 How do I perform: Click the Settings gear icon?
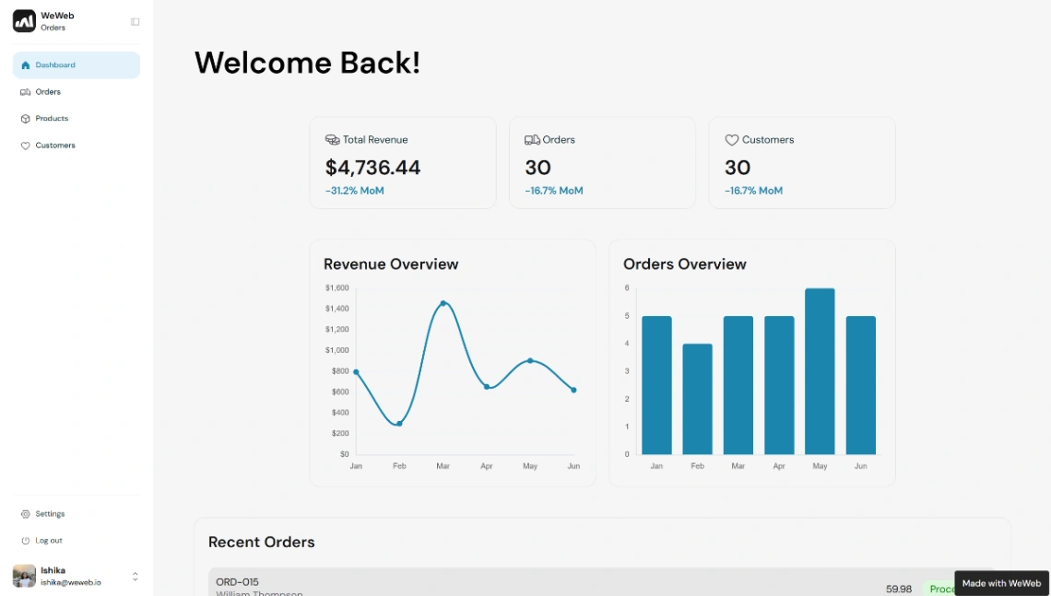pyautogui.click(x=27, y=513)
